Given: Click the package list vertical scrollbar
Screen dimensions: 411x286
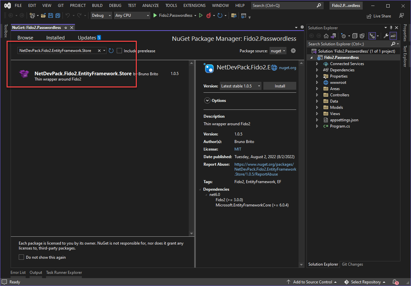Looking at the screenshot, I should 192,148.
